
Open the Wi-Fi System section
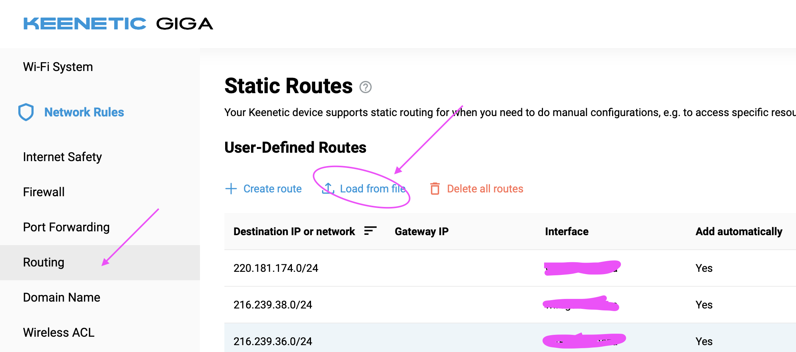click(58, 67)
